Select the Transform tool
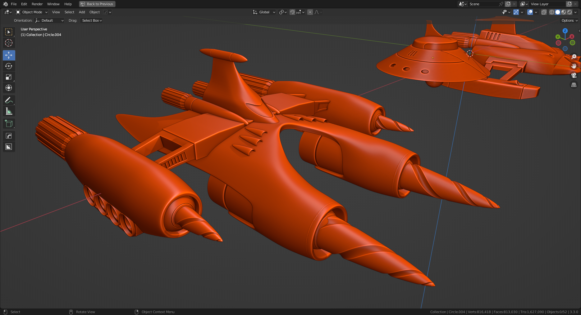Viewport: 581px width, 315px height. [x=9, y=88]
